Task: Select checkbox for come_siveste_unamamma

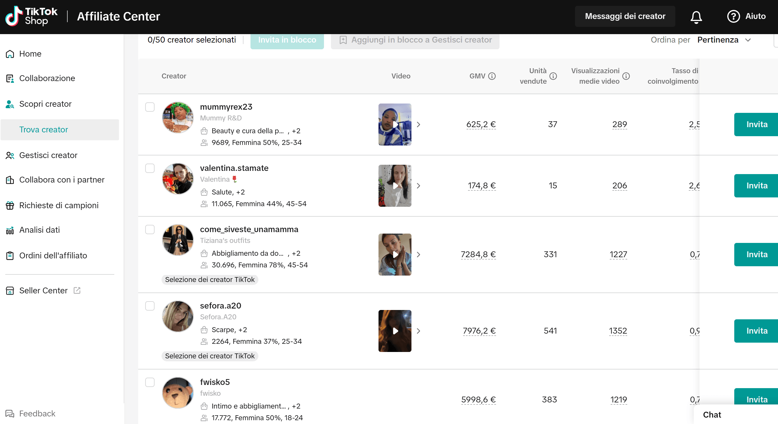Action: coord(150,229)
